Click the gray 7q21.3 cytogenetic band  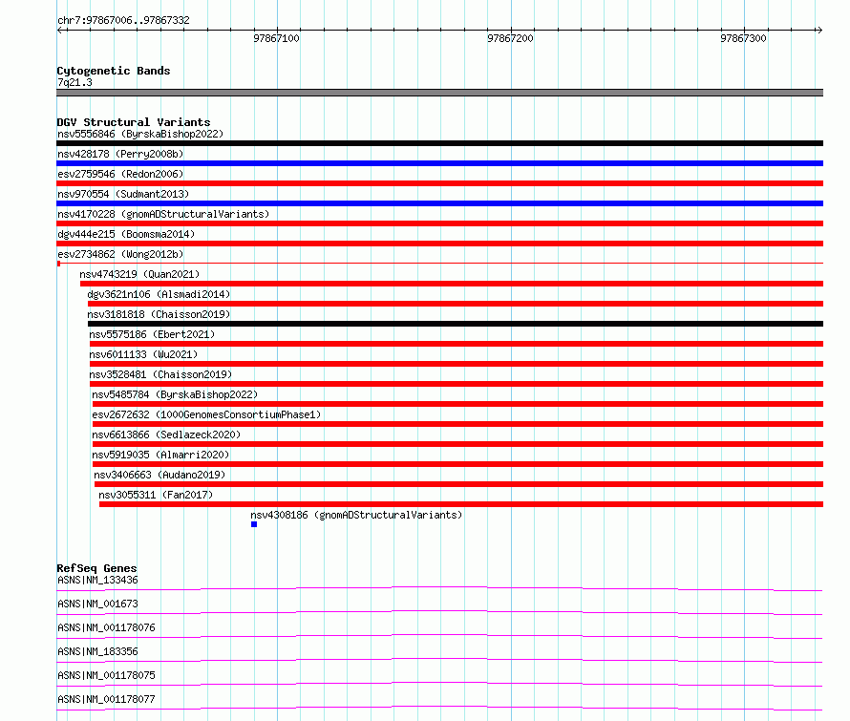[x=439, y=93]
